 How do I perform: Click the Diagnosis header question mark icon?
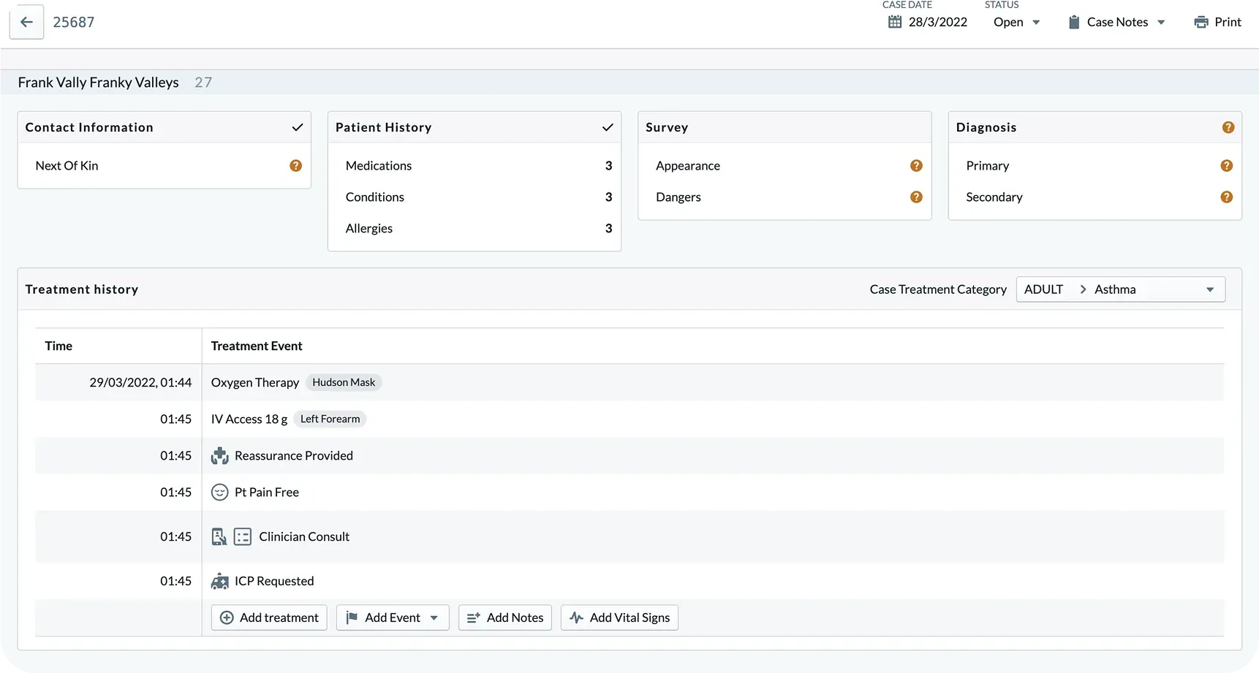[1228, 127]
